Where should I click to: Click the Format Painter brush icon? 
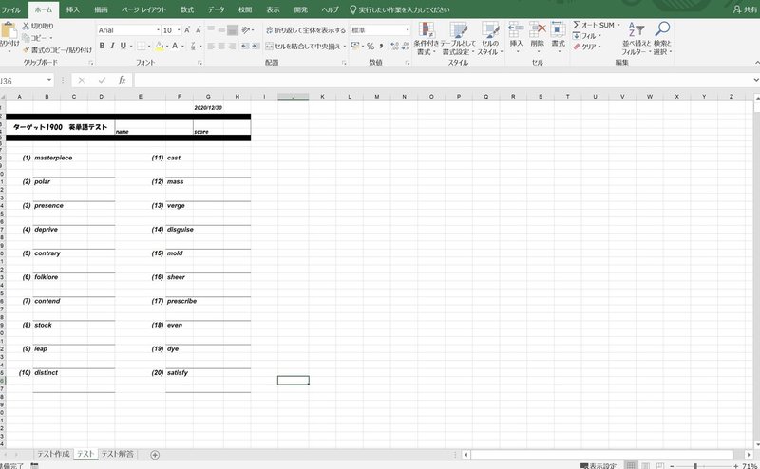(x=27, y=50)
